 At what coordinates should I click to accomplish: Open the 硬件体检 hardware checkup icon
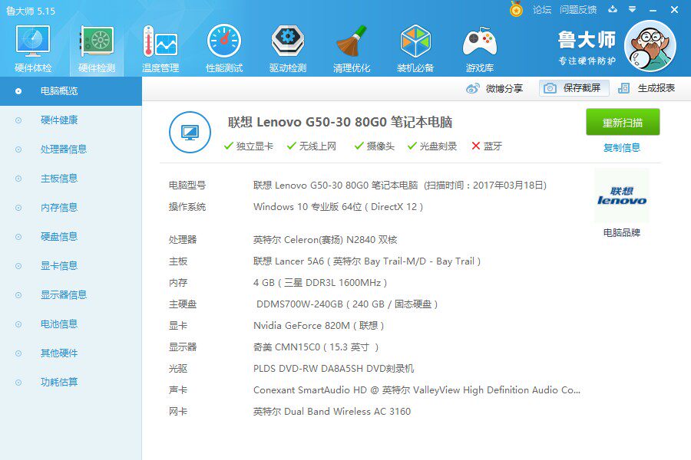[33, 41]
